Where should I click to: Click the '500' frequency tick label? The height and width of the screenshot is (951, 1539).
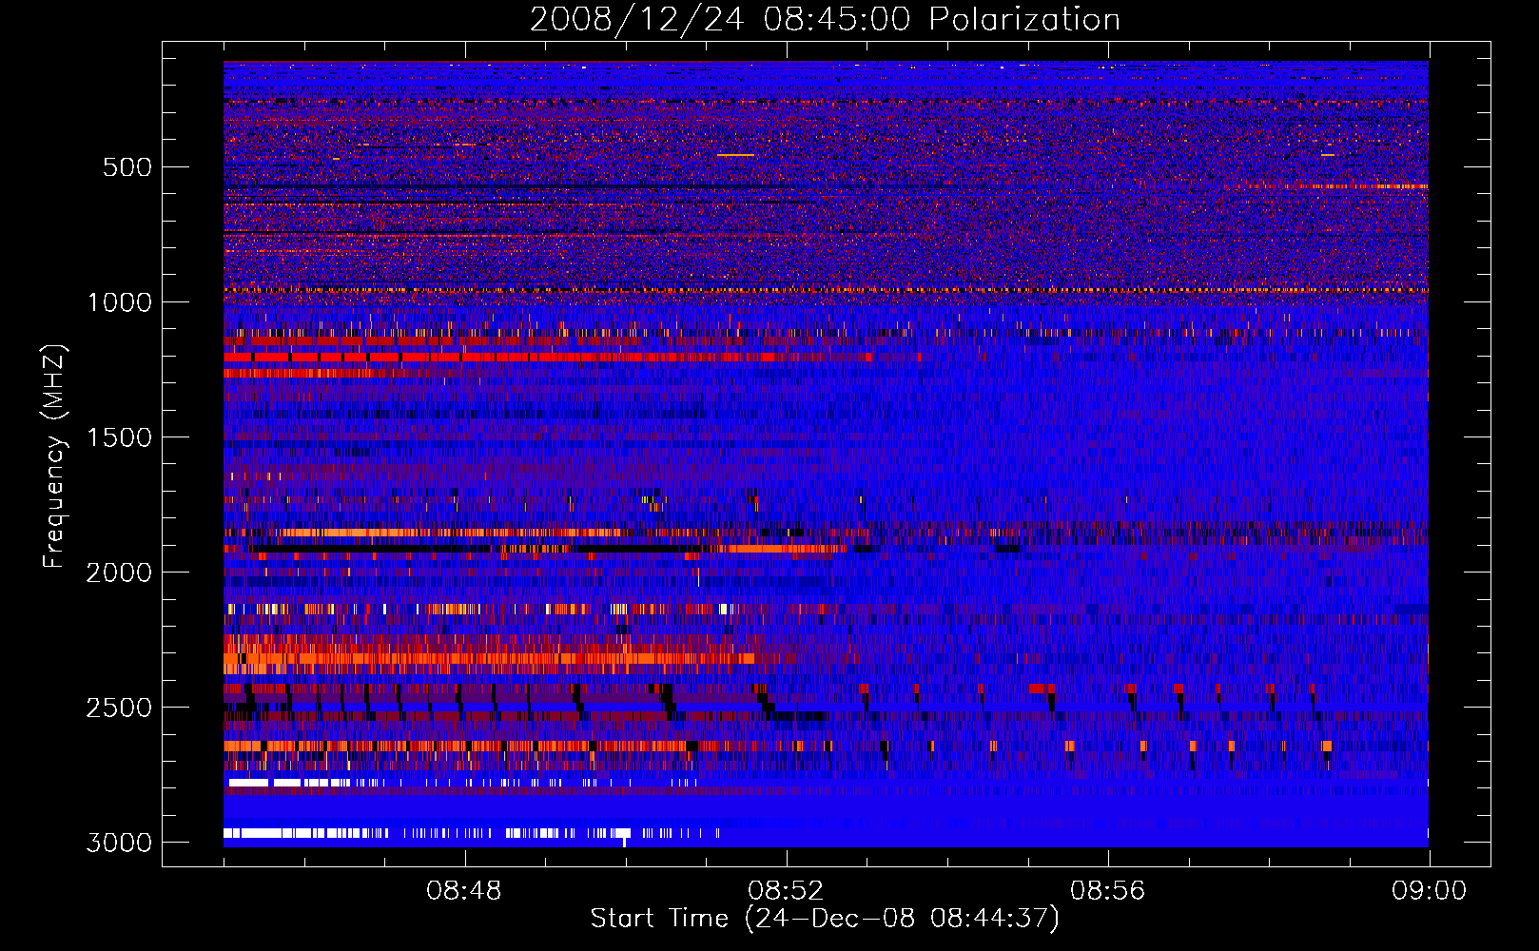click(x=127, y=167)
